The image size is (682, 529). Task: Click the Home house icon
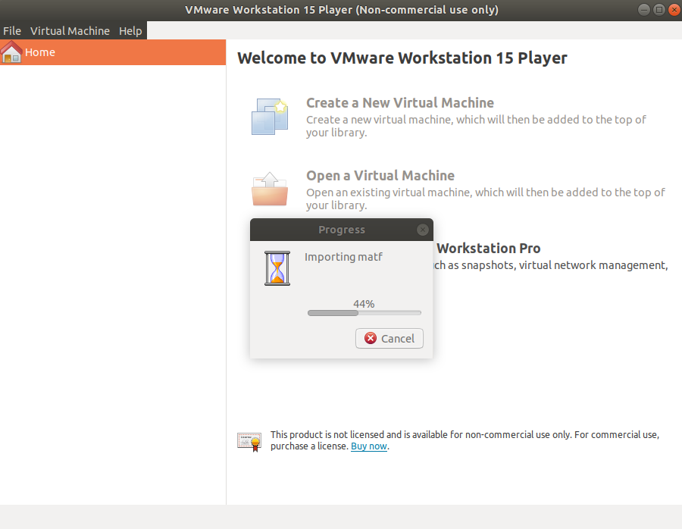point(11,52)
